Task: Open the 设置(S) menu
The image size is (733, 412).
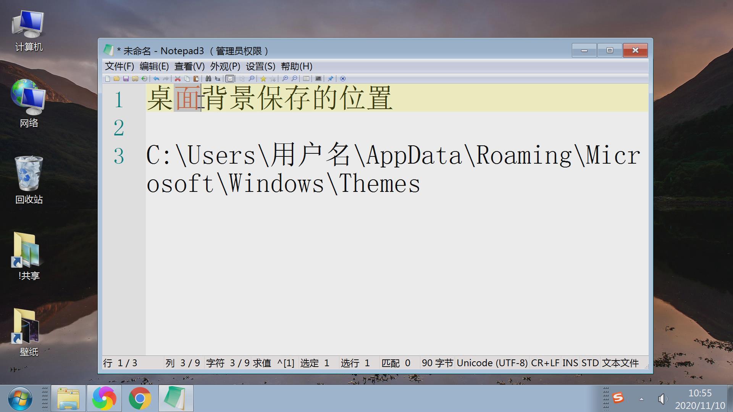Action: (260, 66)
